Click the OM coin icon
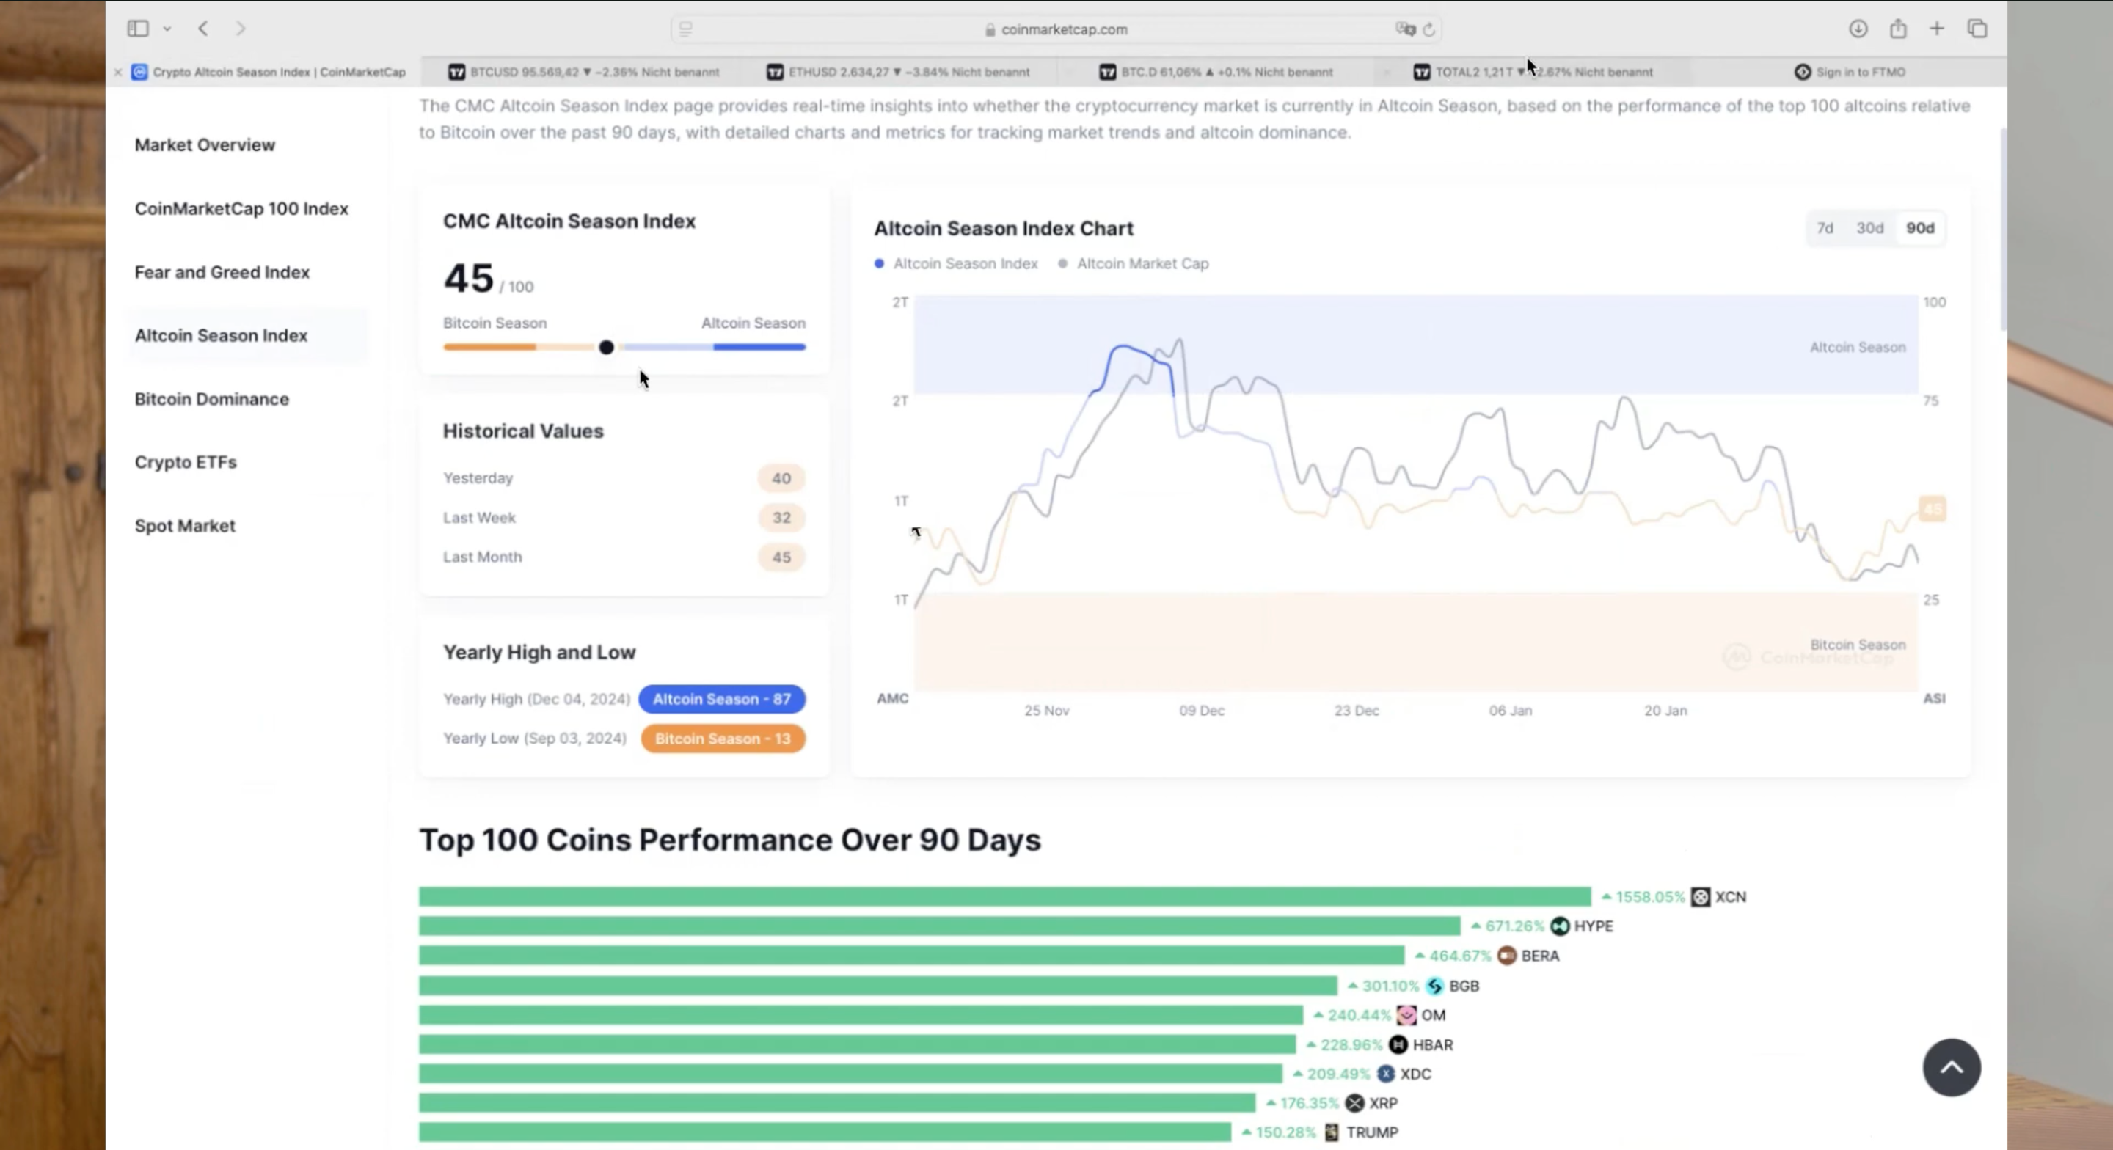This screenshot has height=1150, width=2113. point(1406,1016)
